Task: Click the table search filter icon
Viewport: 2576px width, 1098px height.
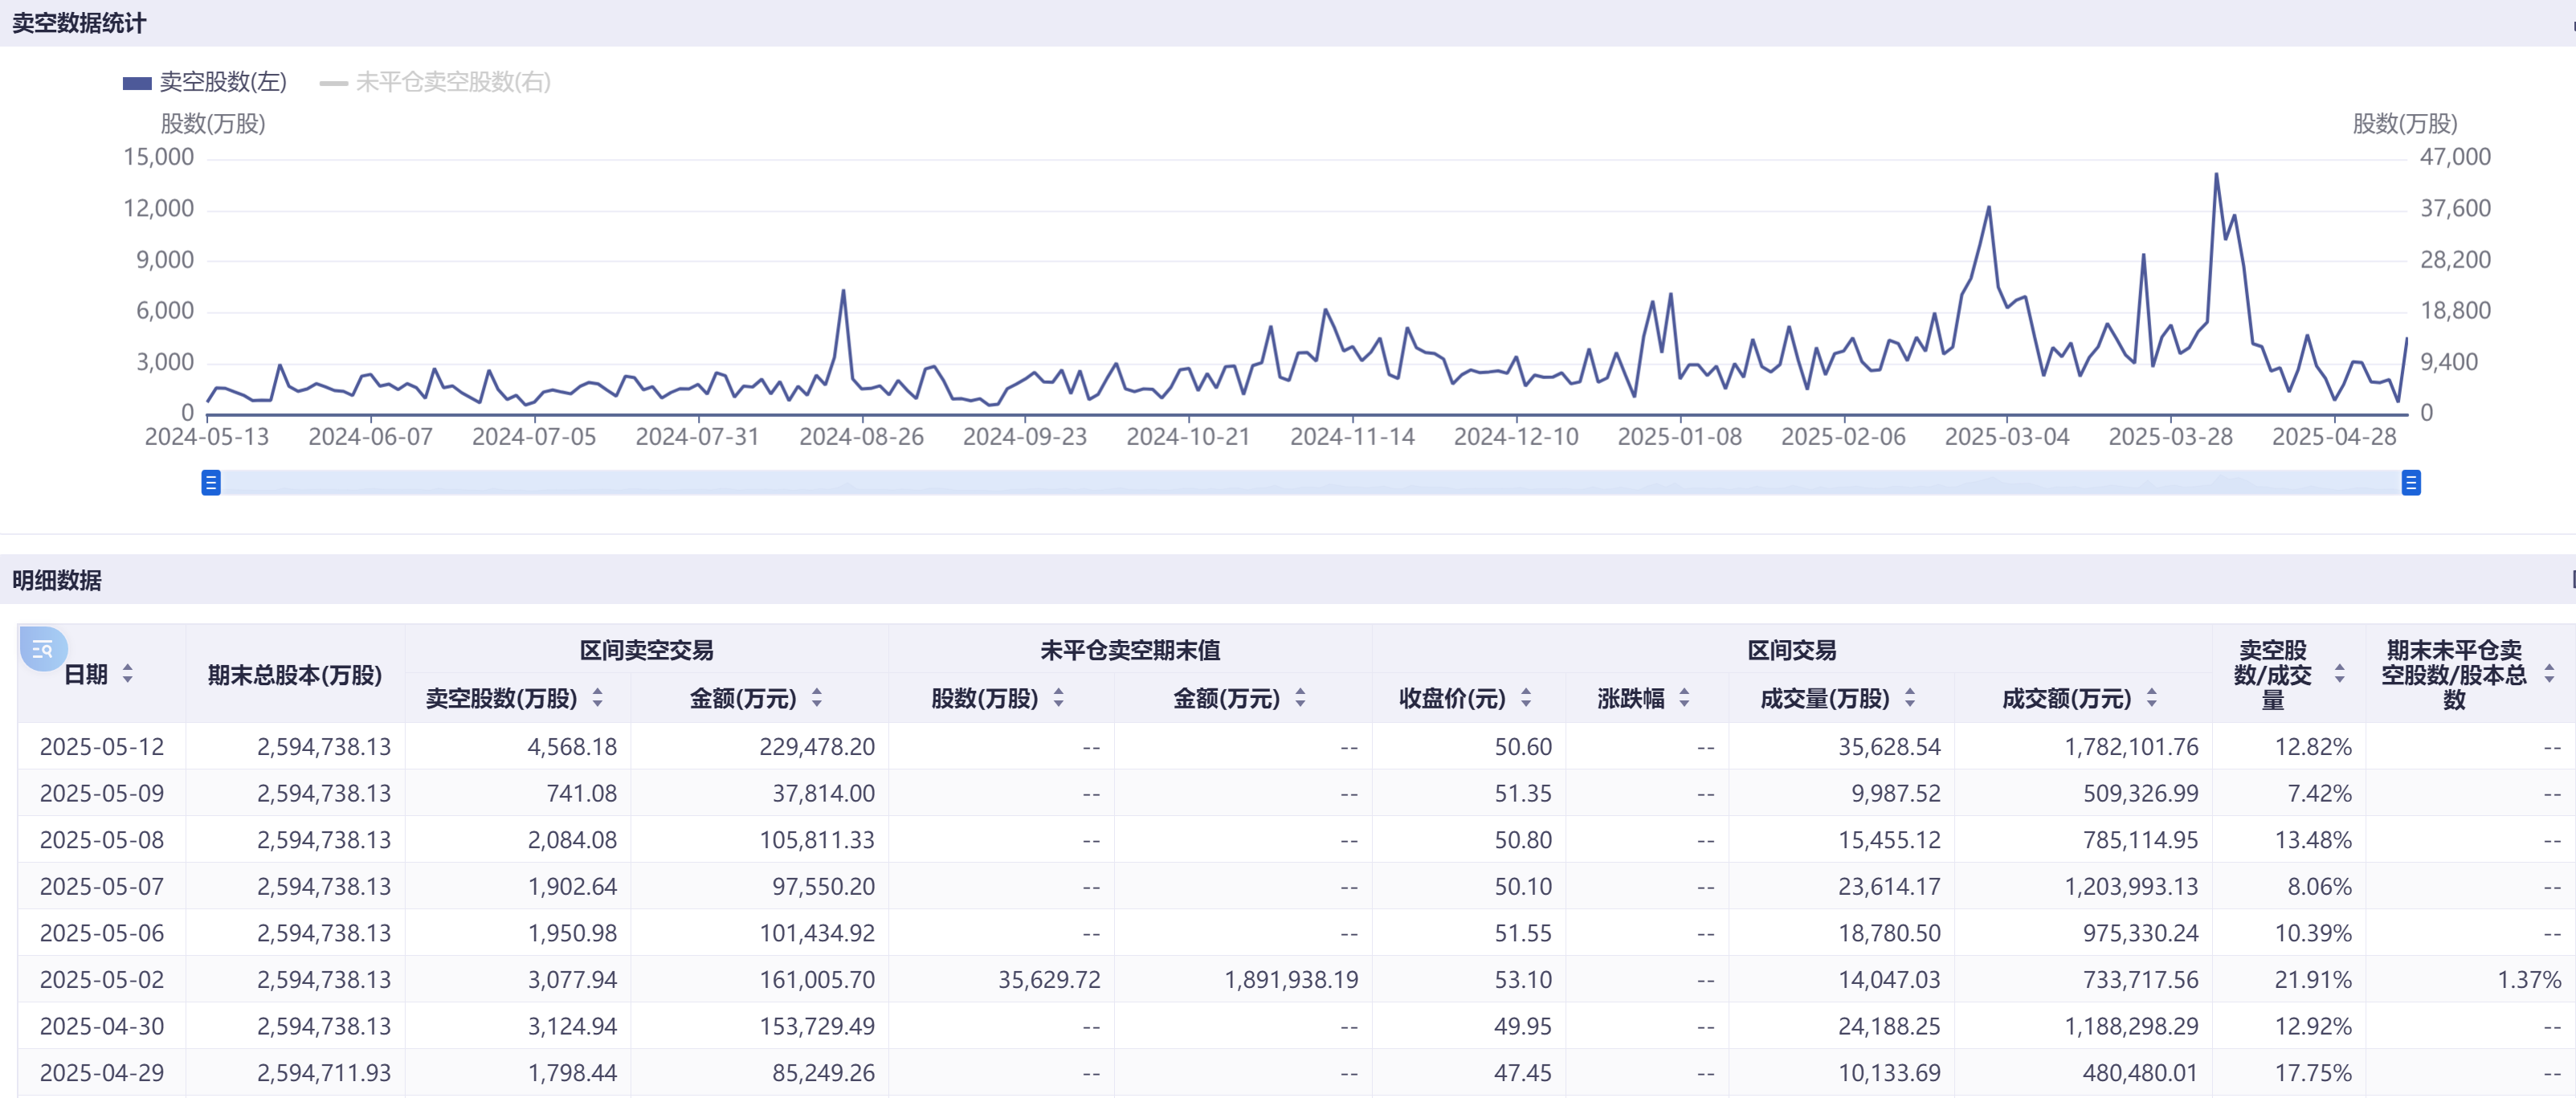Action: [42, 649]
